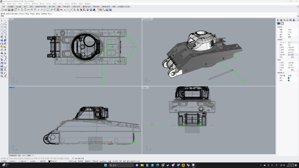This screenshot has height=168, width=299.
Task: Open the Top viewport title dropdown arrow
Action: tap(14, 19)
